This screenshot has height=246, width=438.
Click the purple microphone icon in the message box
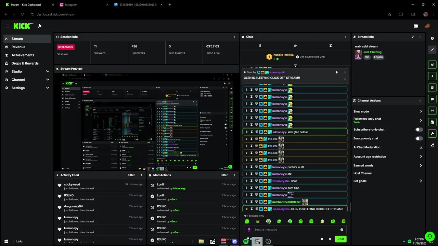click(249, 230)
